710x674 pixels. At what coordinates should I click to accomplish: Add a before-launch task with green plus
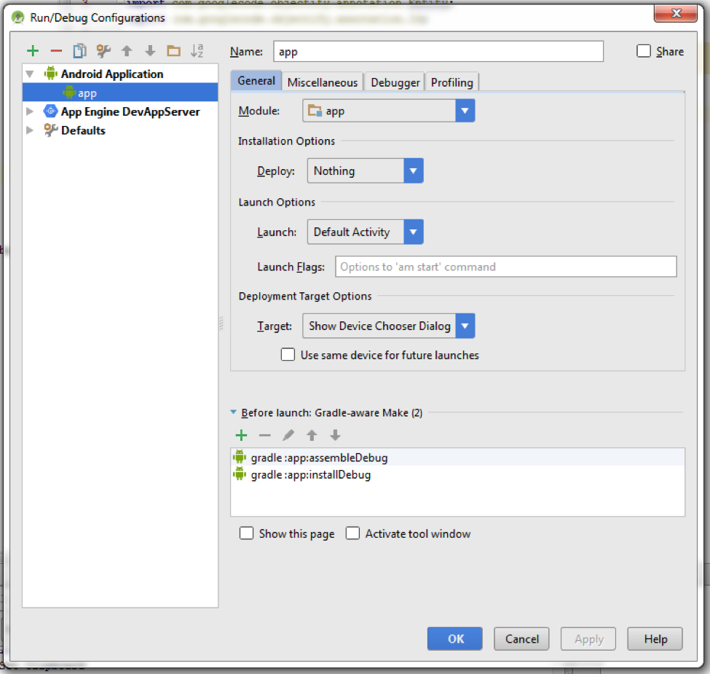point(241,436)
